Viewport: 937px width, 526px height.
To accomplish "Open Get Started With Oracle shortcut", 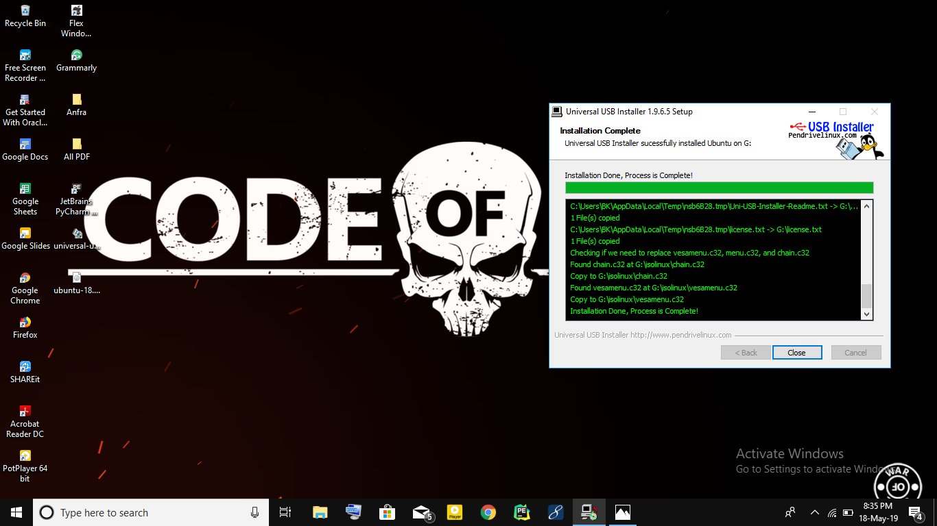I will [x=25, y=110].
